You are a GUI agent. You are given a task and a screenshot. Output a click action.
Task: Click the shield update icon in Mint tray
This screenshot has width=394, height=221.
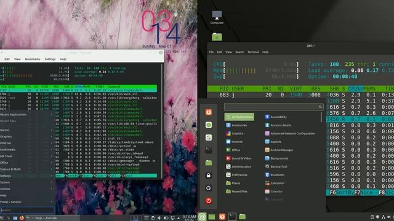[377, 217]
